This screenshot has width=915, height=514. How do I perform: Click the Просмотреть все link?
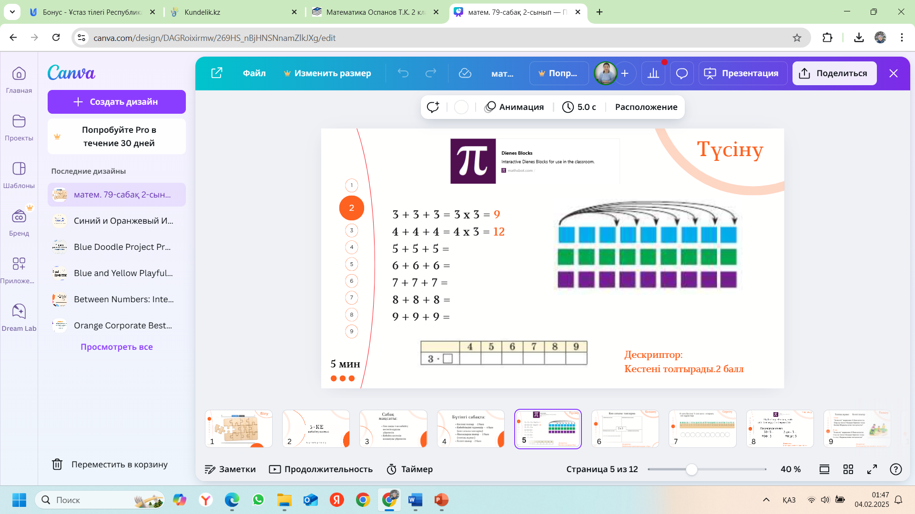[x=117, y=347]
